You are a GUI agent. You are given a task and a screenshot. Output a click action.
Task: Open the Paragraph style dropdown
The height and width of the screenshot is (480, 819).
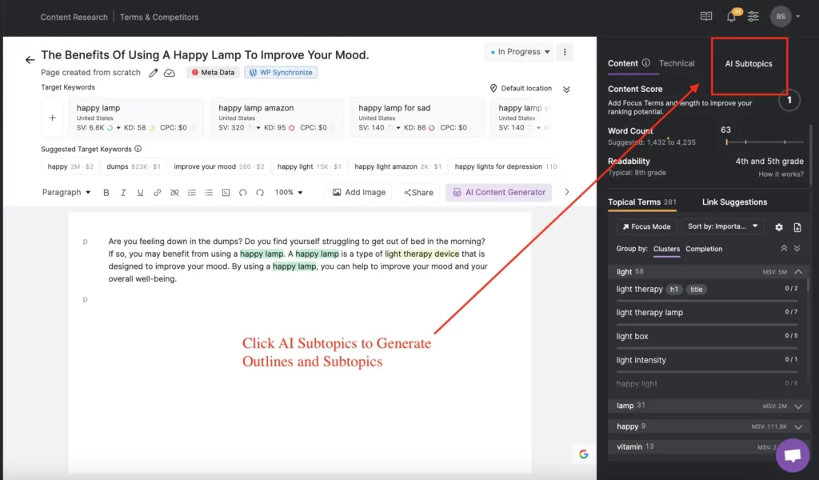coord(66,193)
